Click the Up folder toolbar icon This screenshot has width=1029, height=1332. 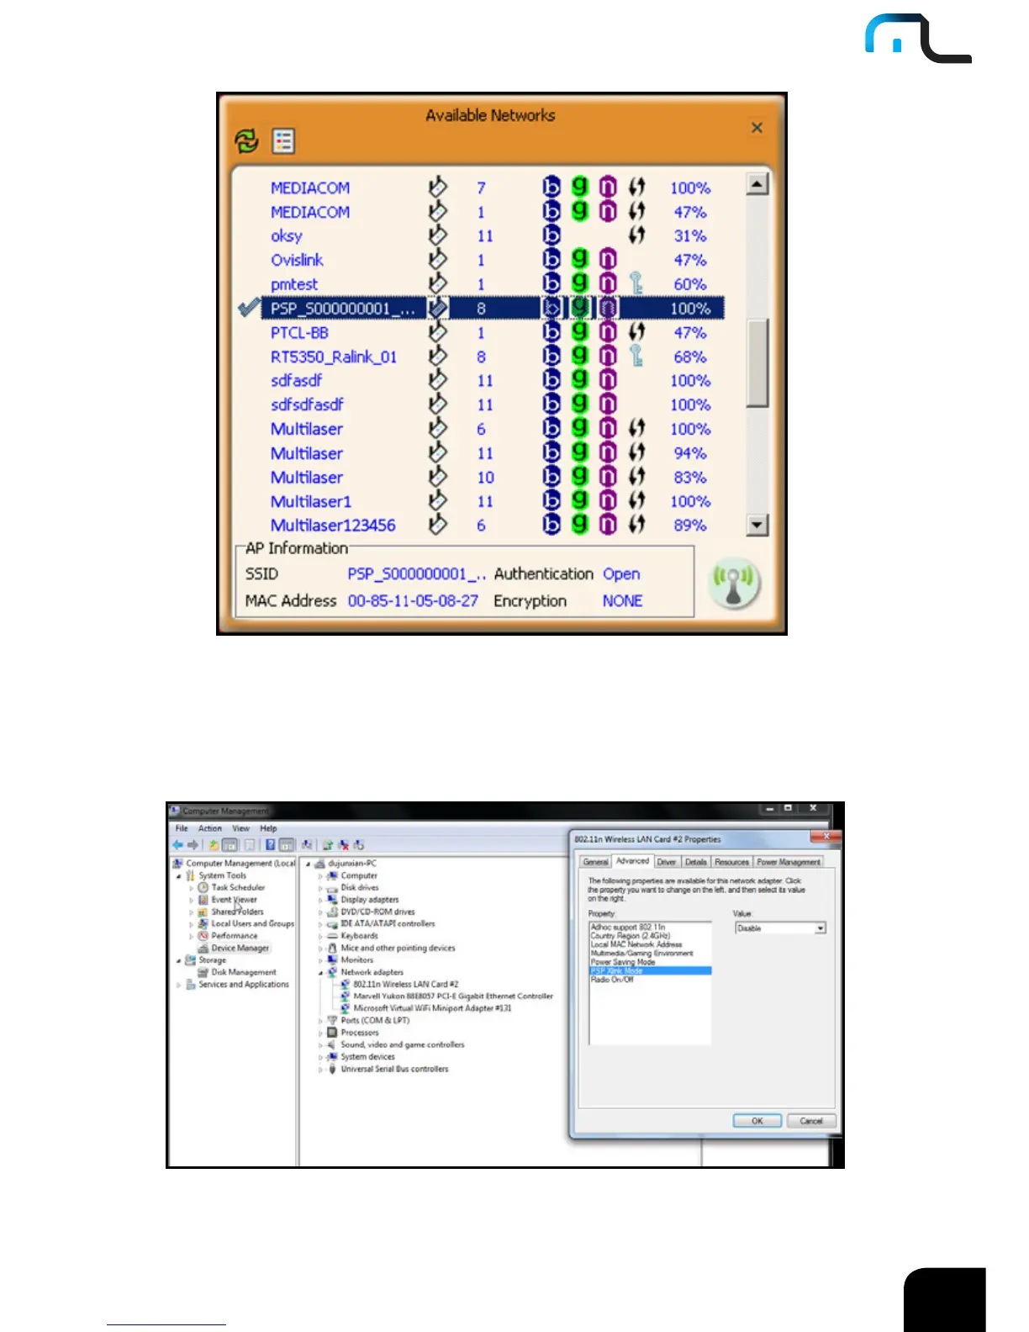point(214,845)
